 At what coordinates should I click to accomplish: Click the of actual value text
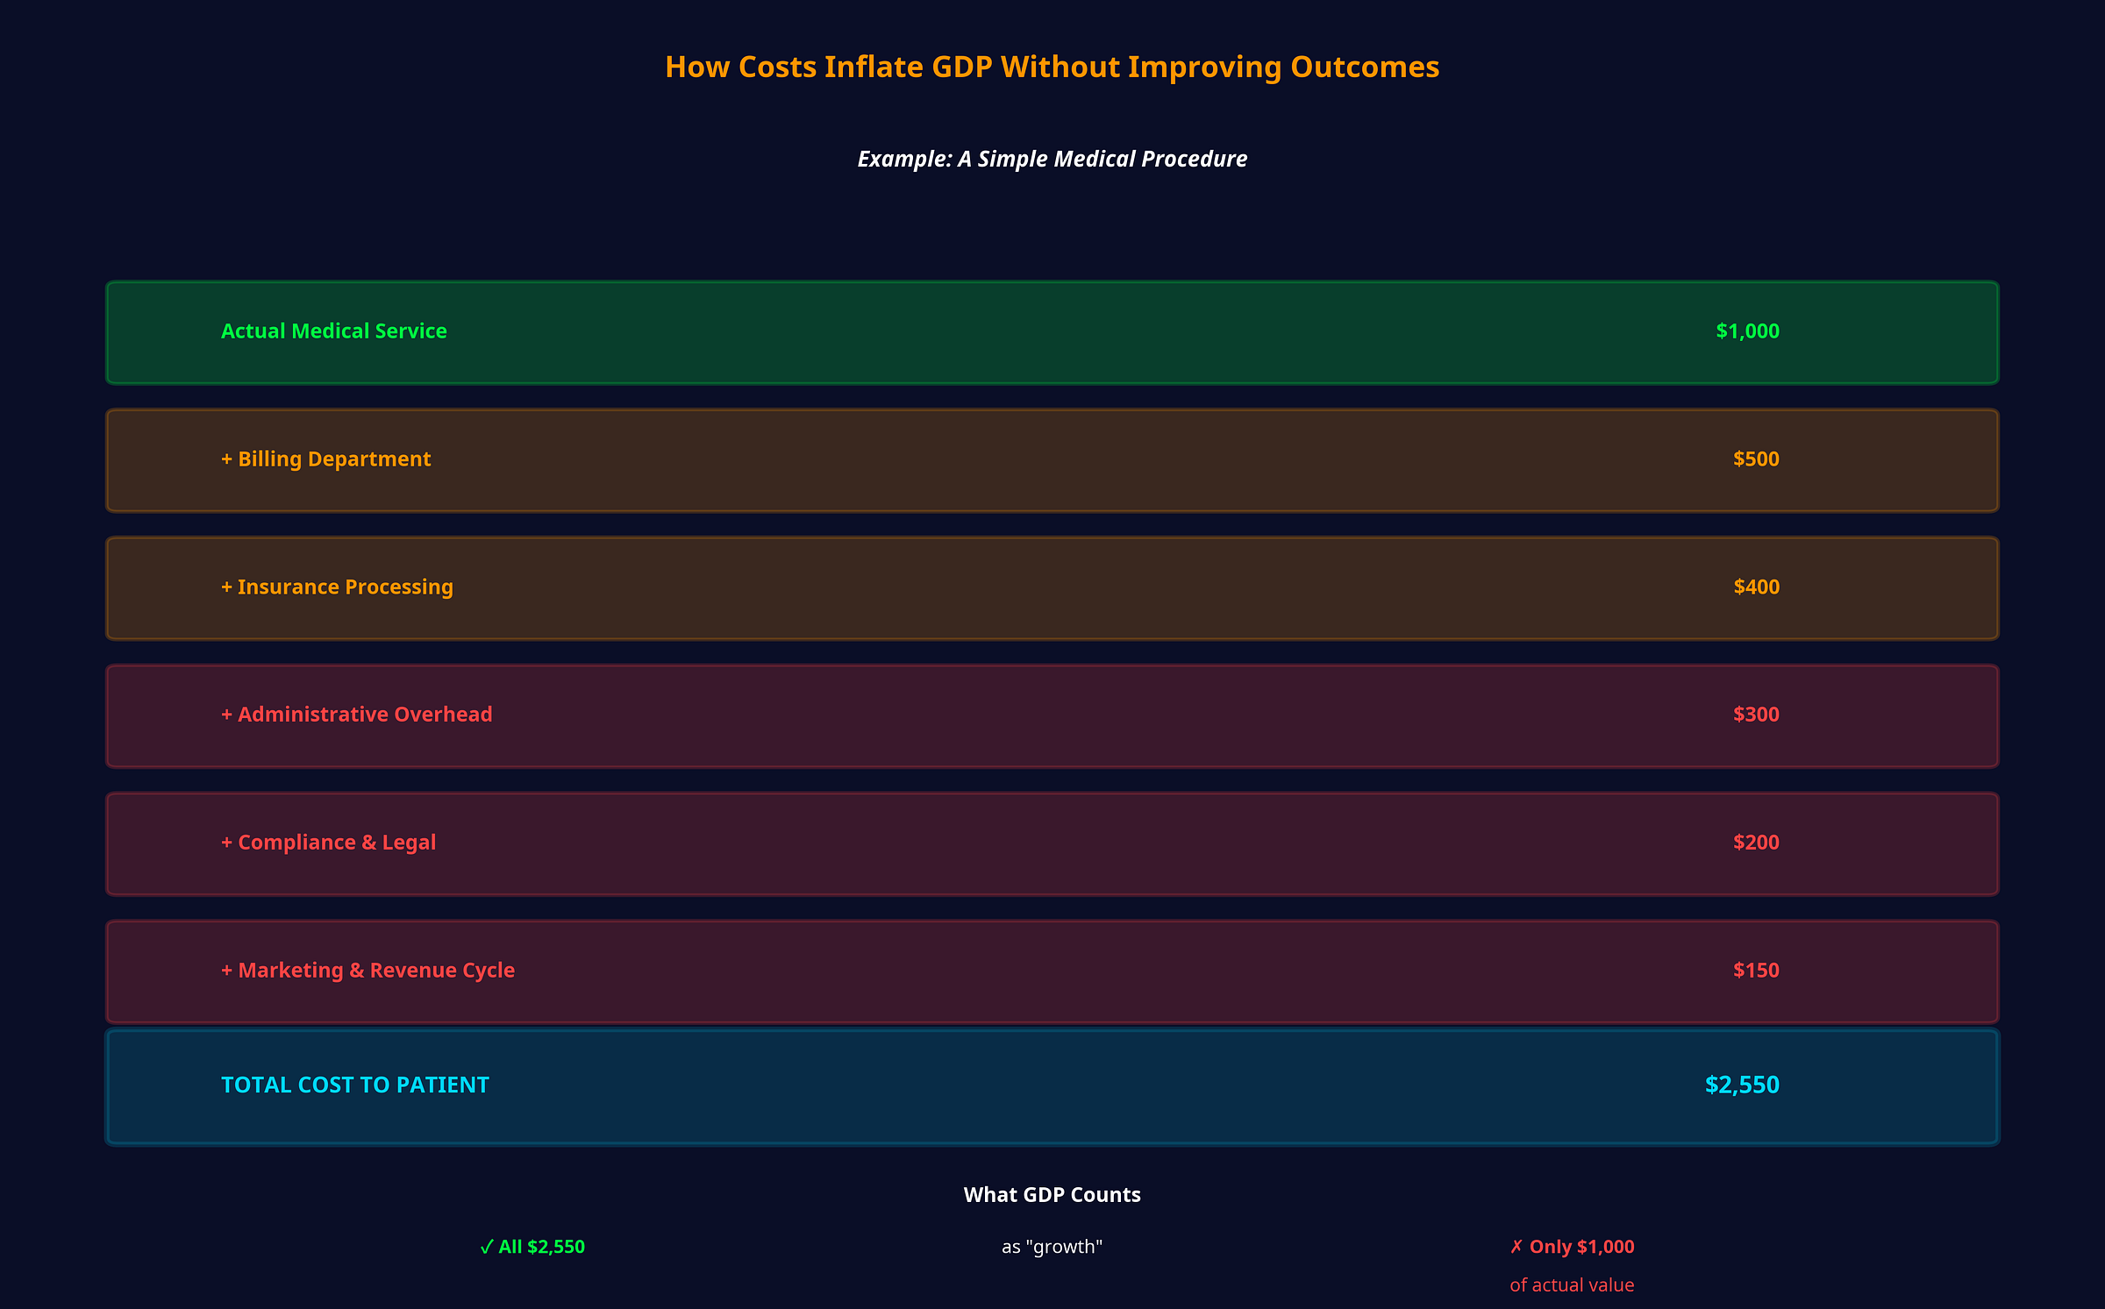tap(1572, 1284)
